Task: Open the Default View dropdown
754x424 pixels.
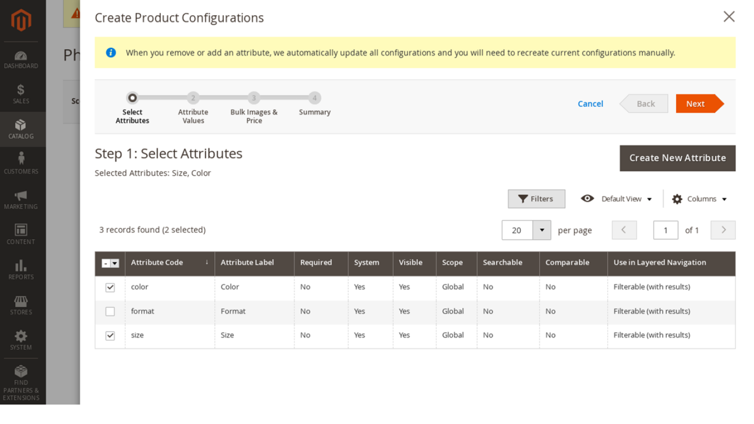Action: [x=617, y=199]
